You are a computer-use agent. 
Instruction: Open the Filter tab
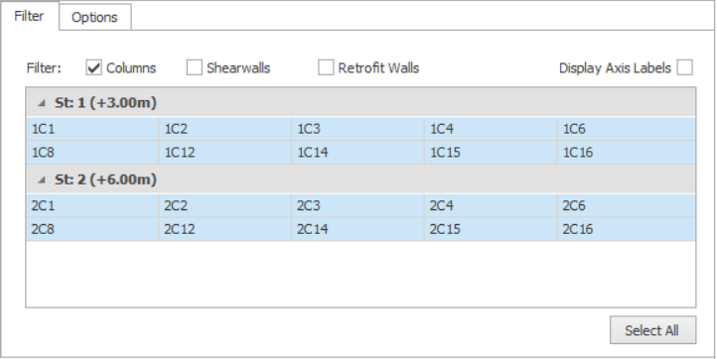pyautogui.click(x=29, y=16)
